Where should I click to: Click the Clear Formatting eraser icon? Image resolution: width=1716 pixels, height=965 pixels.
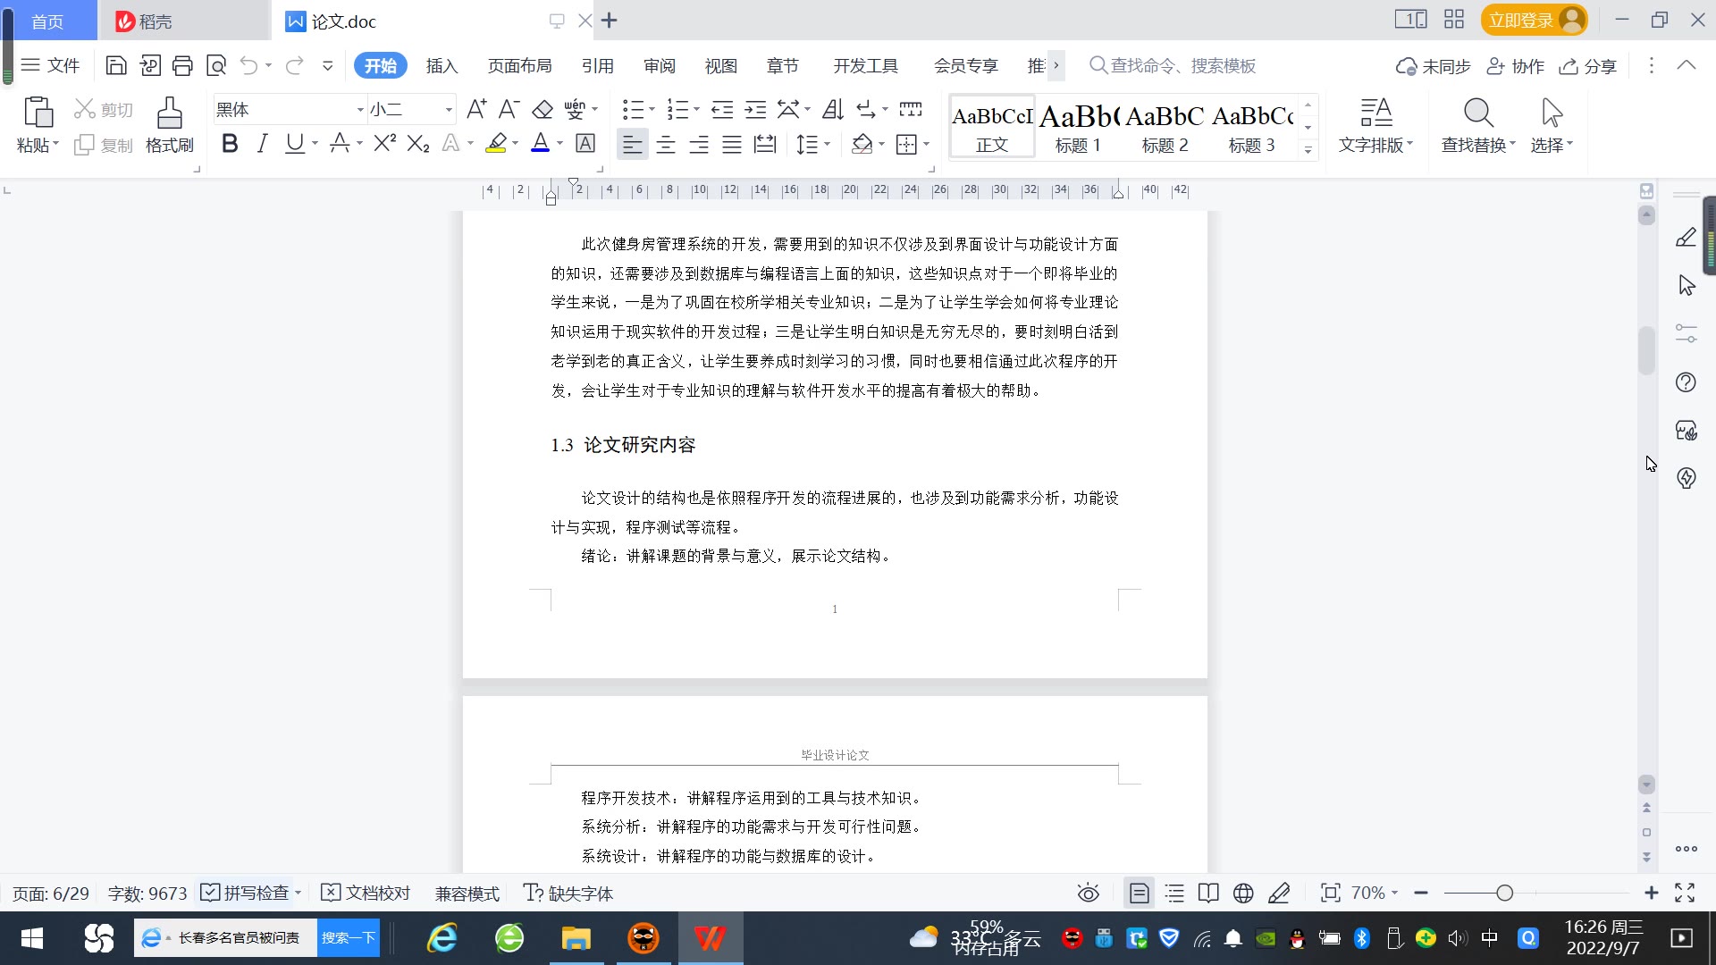pos(543,110)
